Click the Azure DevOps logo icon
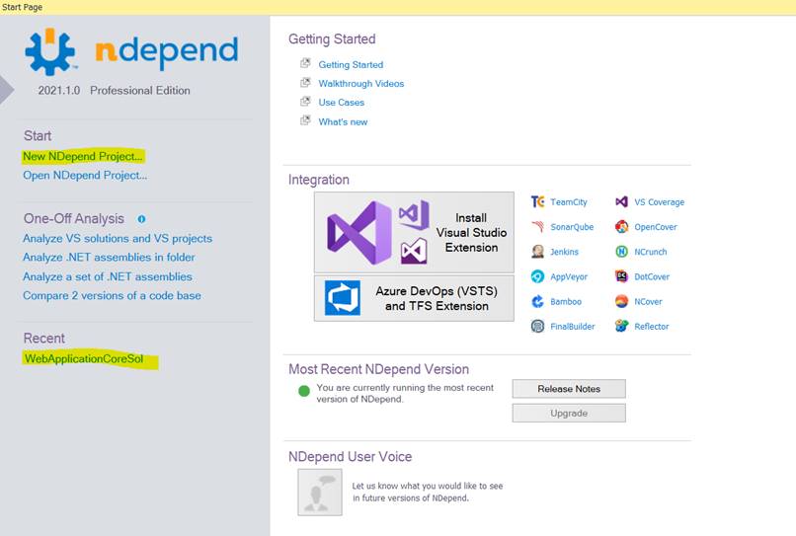The height and width of the screenshot is (536, 796). pos(343,298)
